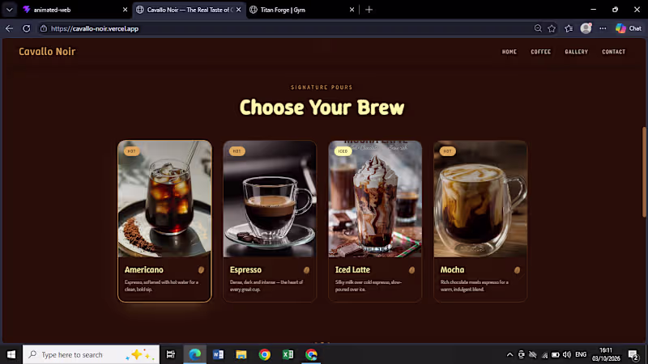Select the Americano coffee image
Screen dimensions: 648x364
pyautogui.click(x=164, y=199)
